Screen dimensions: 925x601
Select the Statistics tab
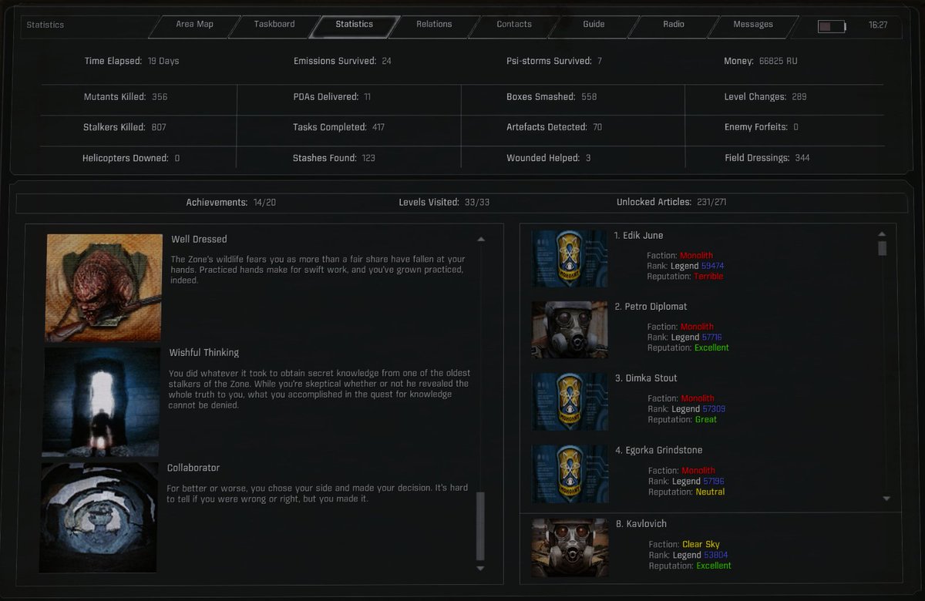354,25
